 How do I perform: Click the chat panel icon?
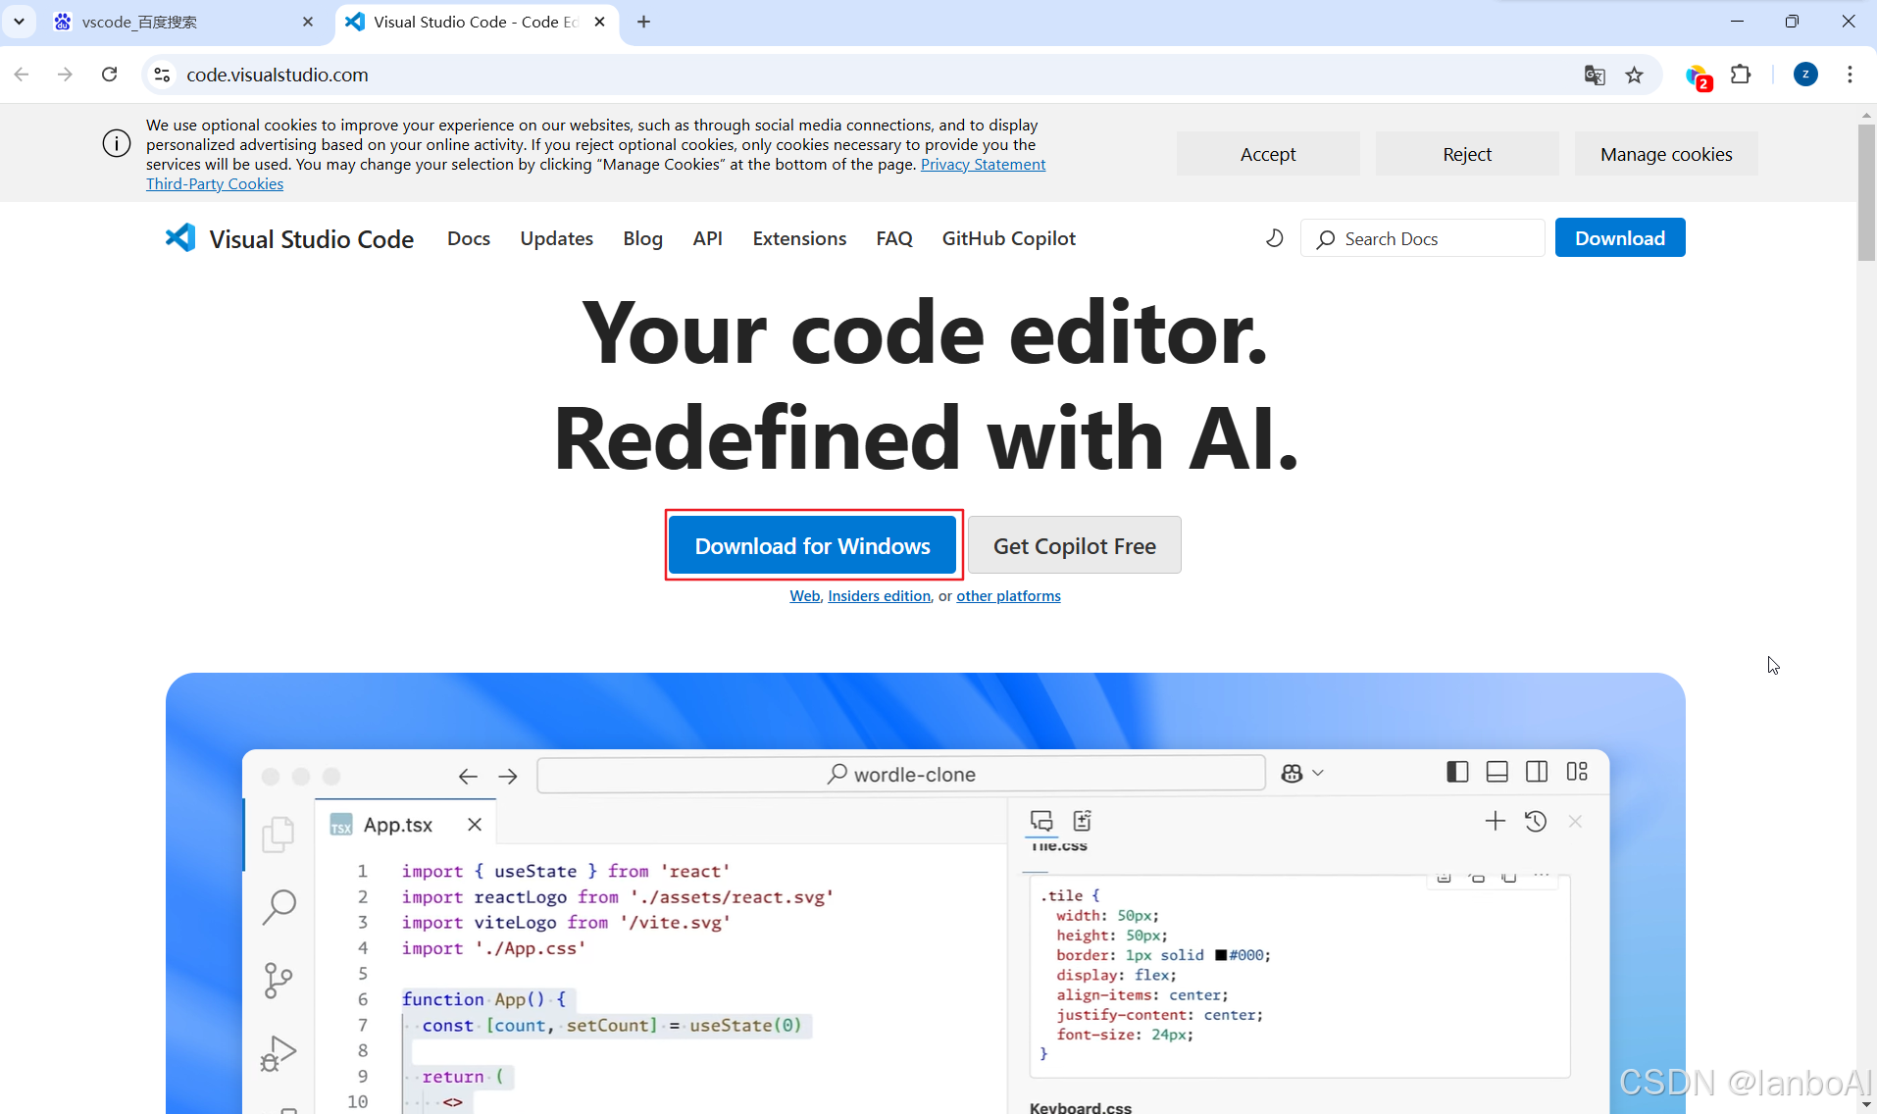click(1041, 821)
